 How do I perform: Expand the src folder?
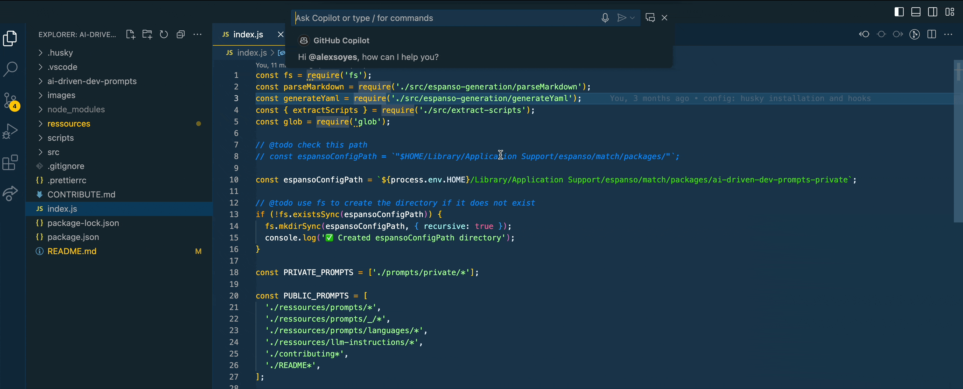[x=53, y=152]
